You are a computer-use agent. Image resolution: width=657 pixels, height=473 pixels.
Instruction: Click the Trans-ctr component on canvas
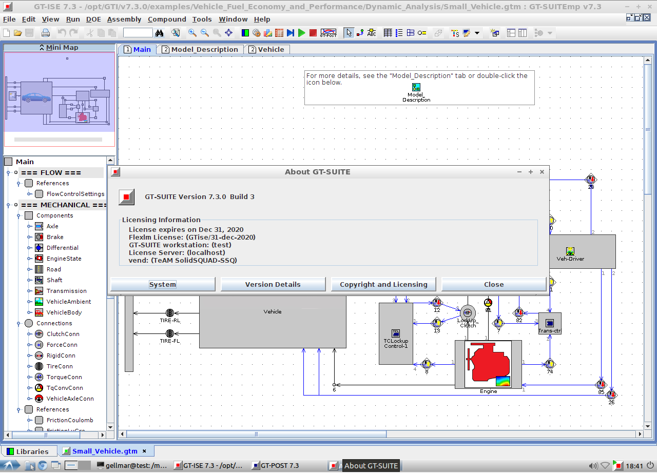coord(550,323)
